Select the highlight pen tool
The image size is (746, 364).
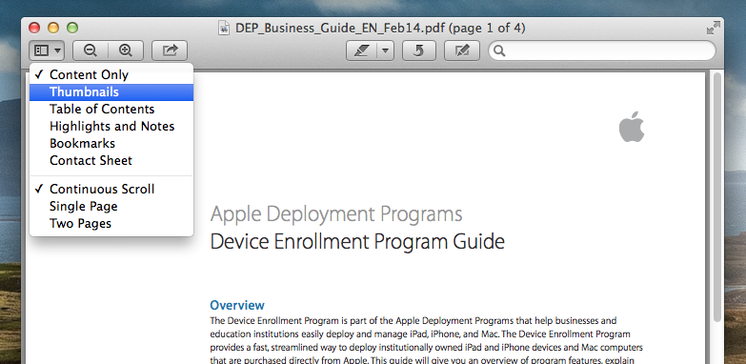(362, 51)
